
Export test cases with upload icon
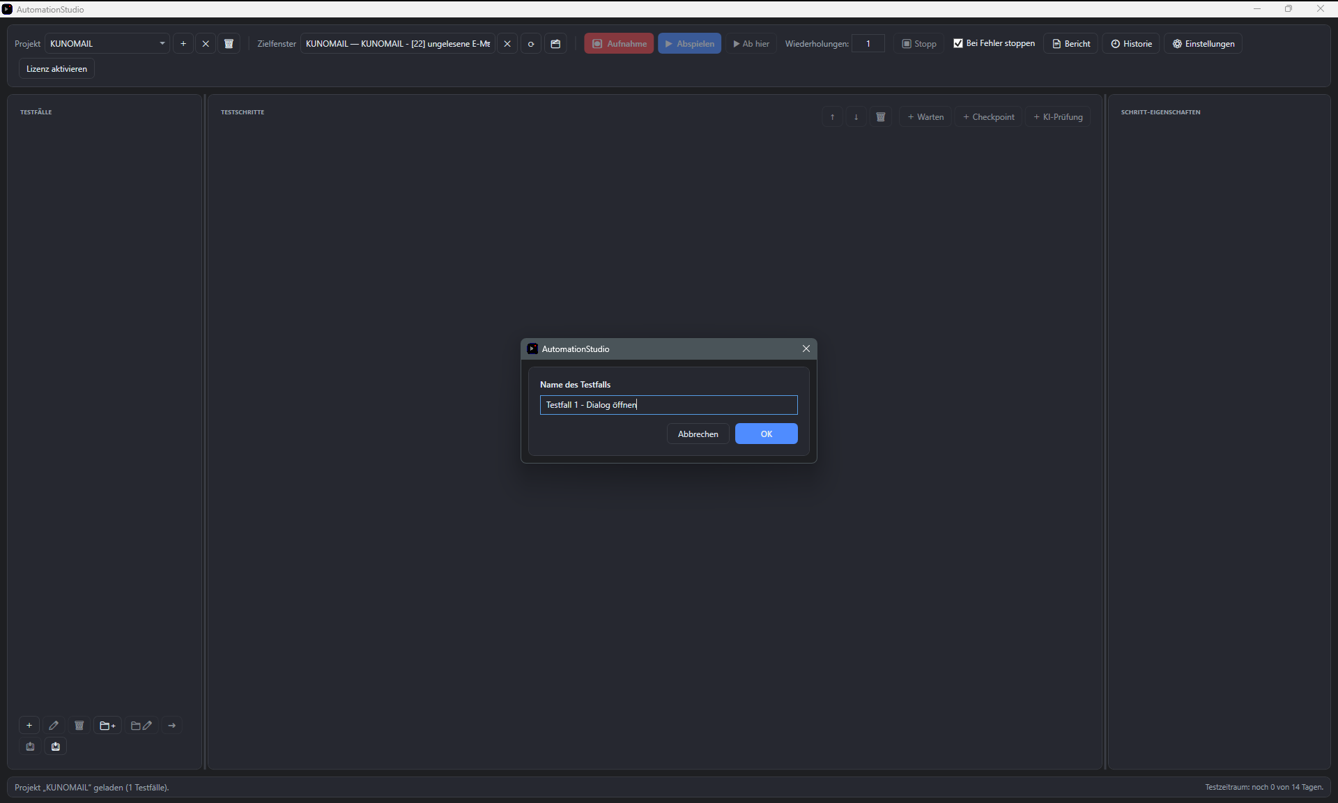point(30,747)
